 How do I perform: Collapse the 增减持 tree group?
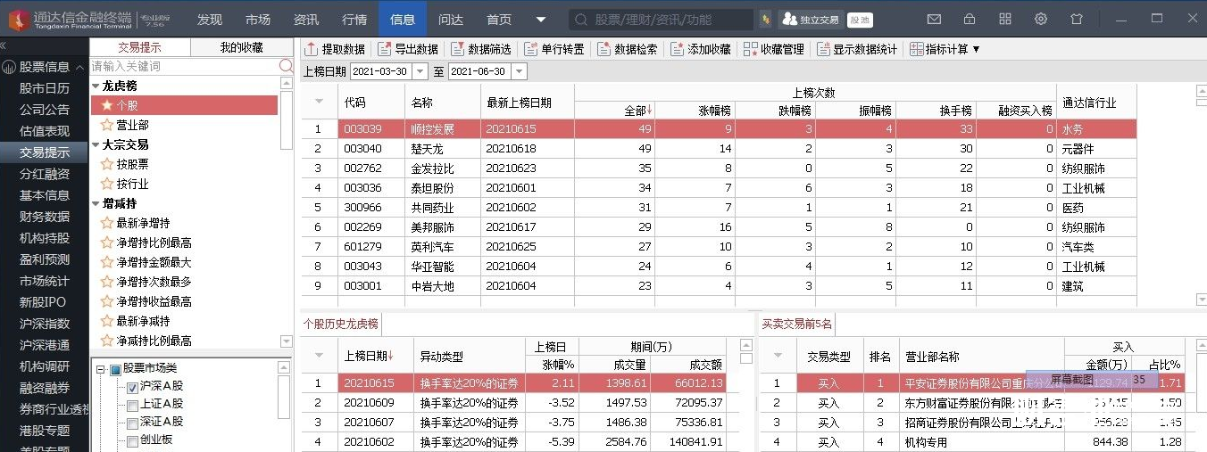tap(96, 203)
